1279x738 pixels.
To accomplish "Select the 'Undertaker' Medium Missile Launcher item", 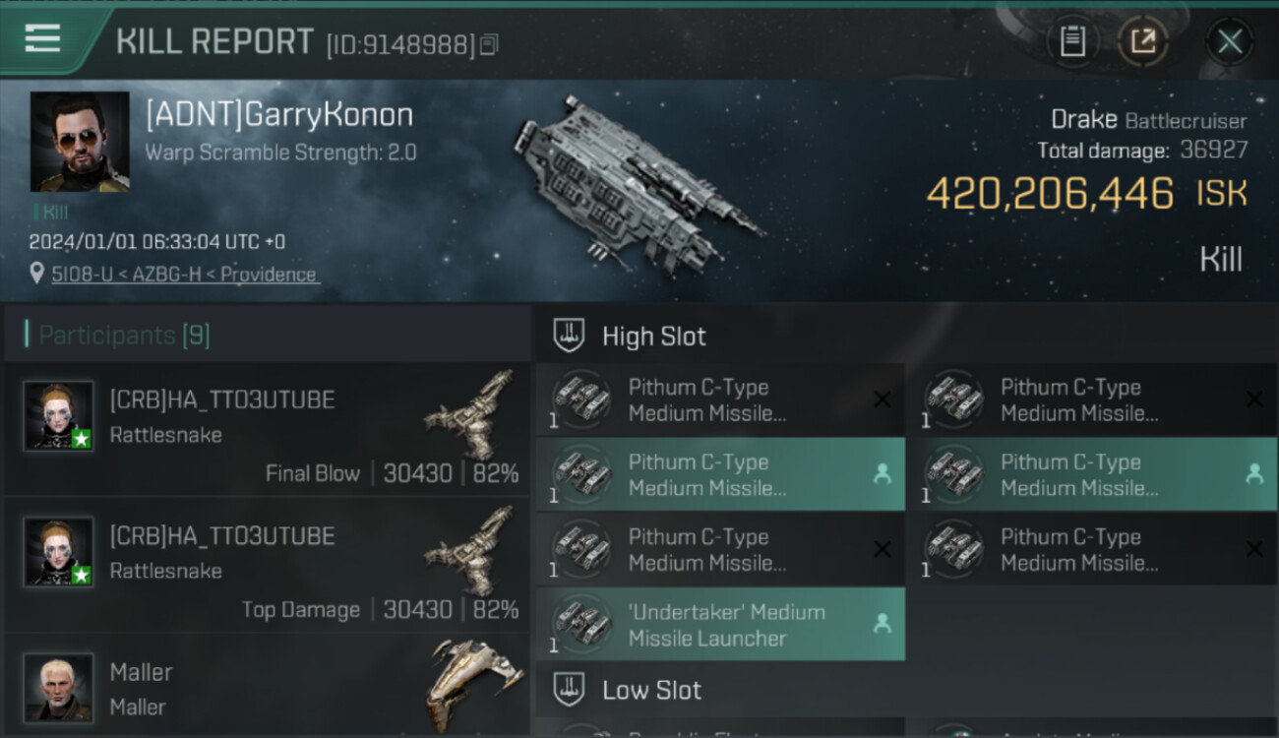I will point(720,624).
